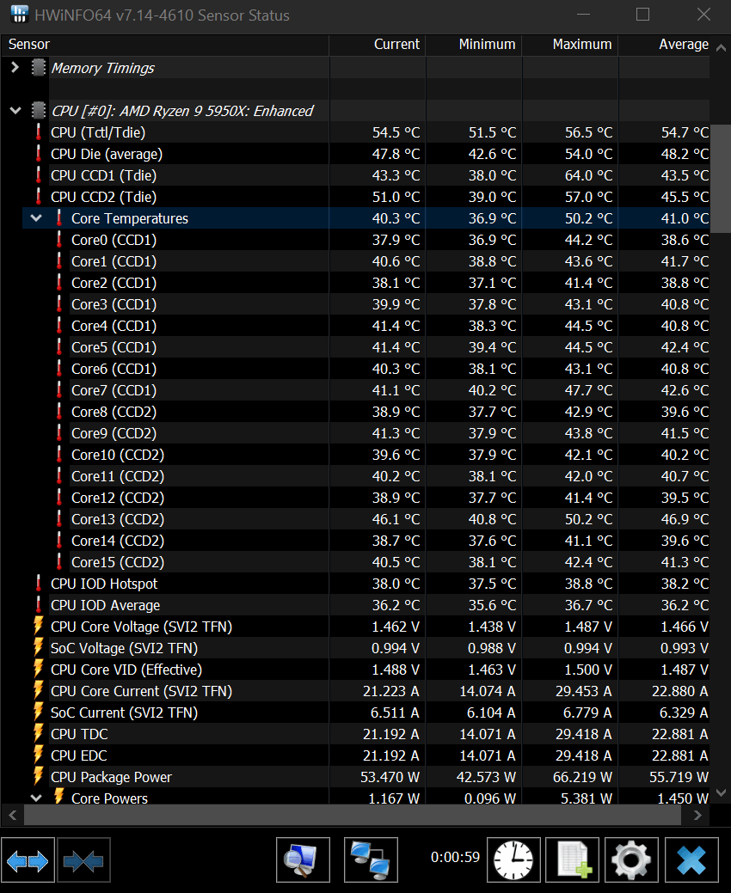Open the network computers remote icon
Viewport: 731px width, 893px height.
click(371, 860)
